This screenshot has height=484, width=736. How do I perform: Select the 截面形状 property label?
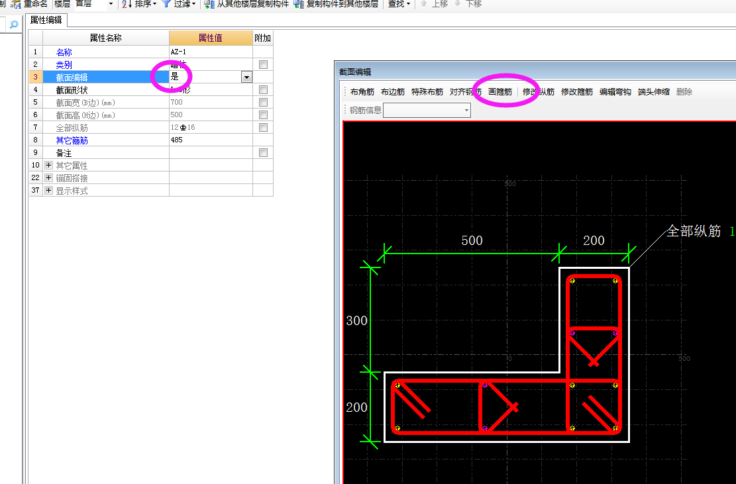coord(72,90)
